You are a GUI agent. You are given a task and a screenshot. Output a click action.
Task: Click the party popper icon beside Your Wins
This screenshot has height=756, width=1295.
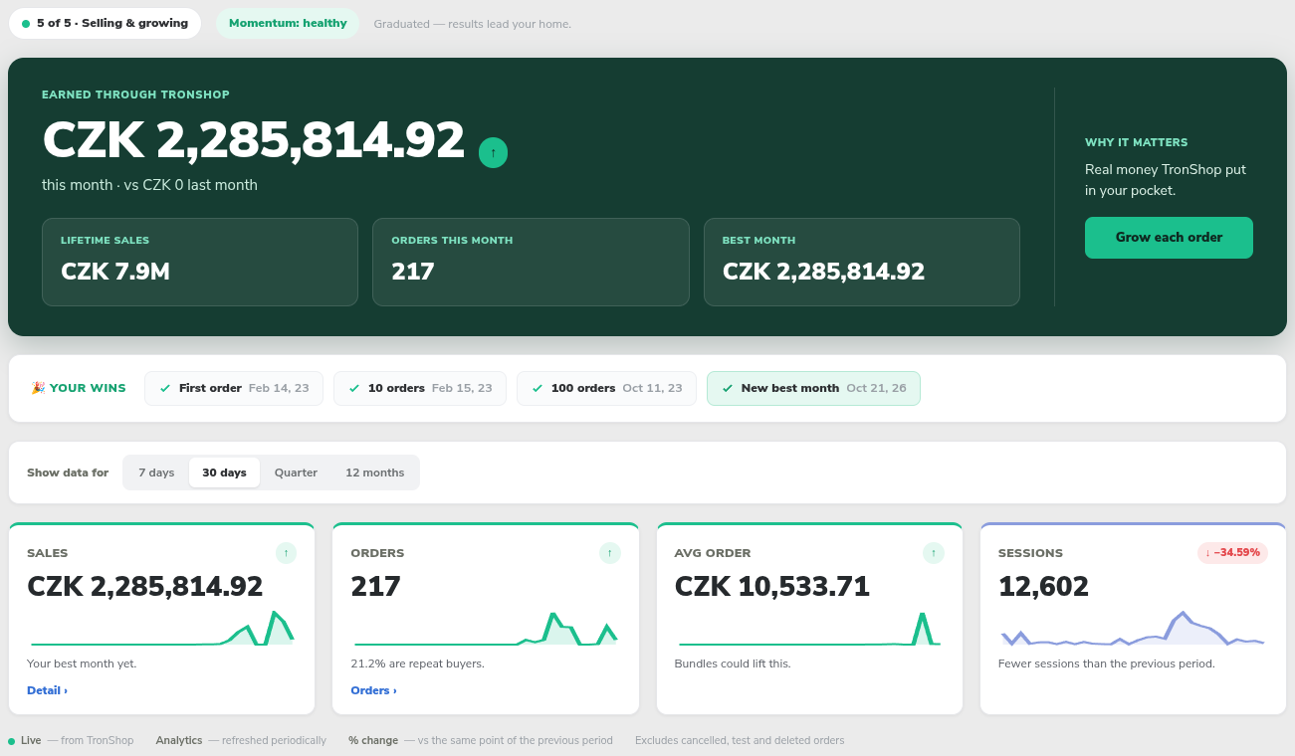38,388
